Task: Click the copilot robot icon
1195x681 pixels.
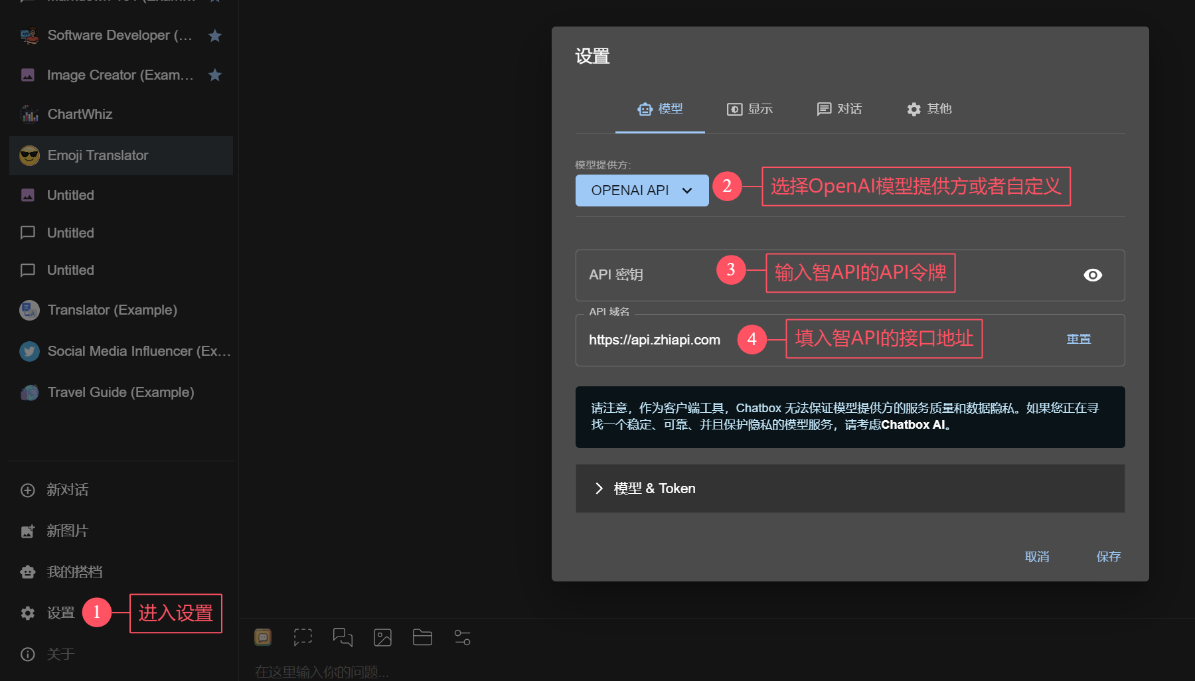Action: click(28, 572)
